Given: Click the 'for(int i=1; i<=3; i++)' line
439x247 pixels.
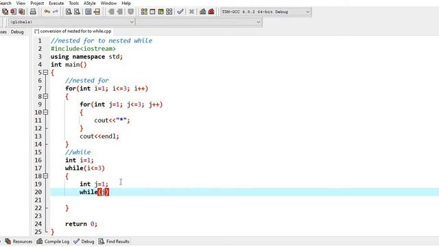Looking at the screenshot, I should (x=107, y=89).
